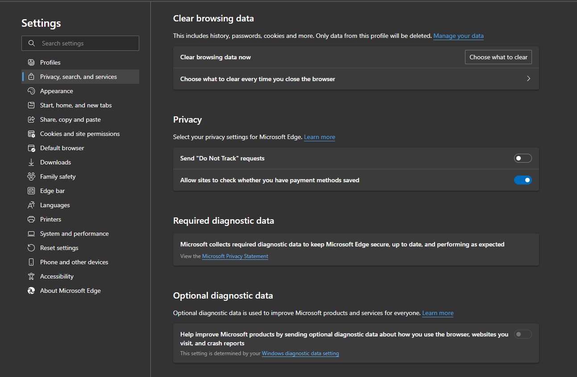Image resolution: width=577 pixels, height=377 pixels.
Task: Open the Profiles settings page
Action: coord(80,62)
